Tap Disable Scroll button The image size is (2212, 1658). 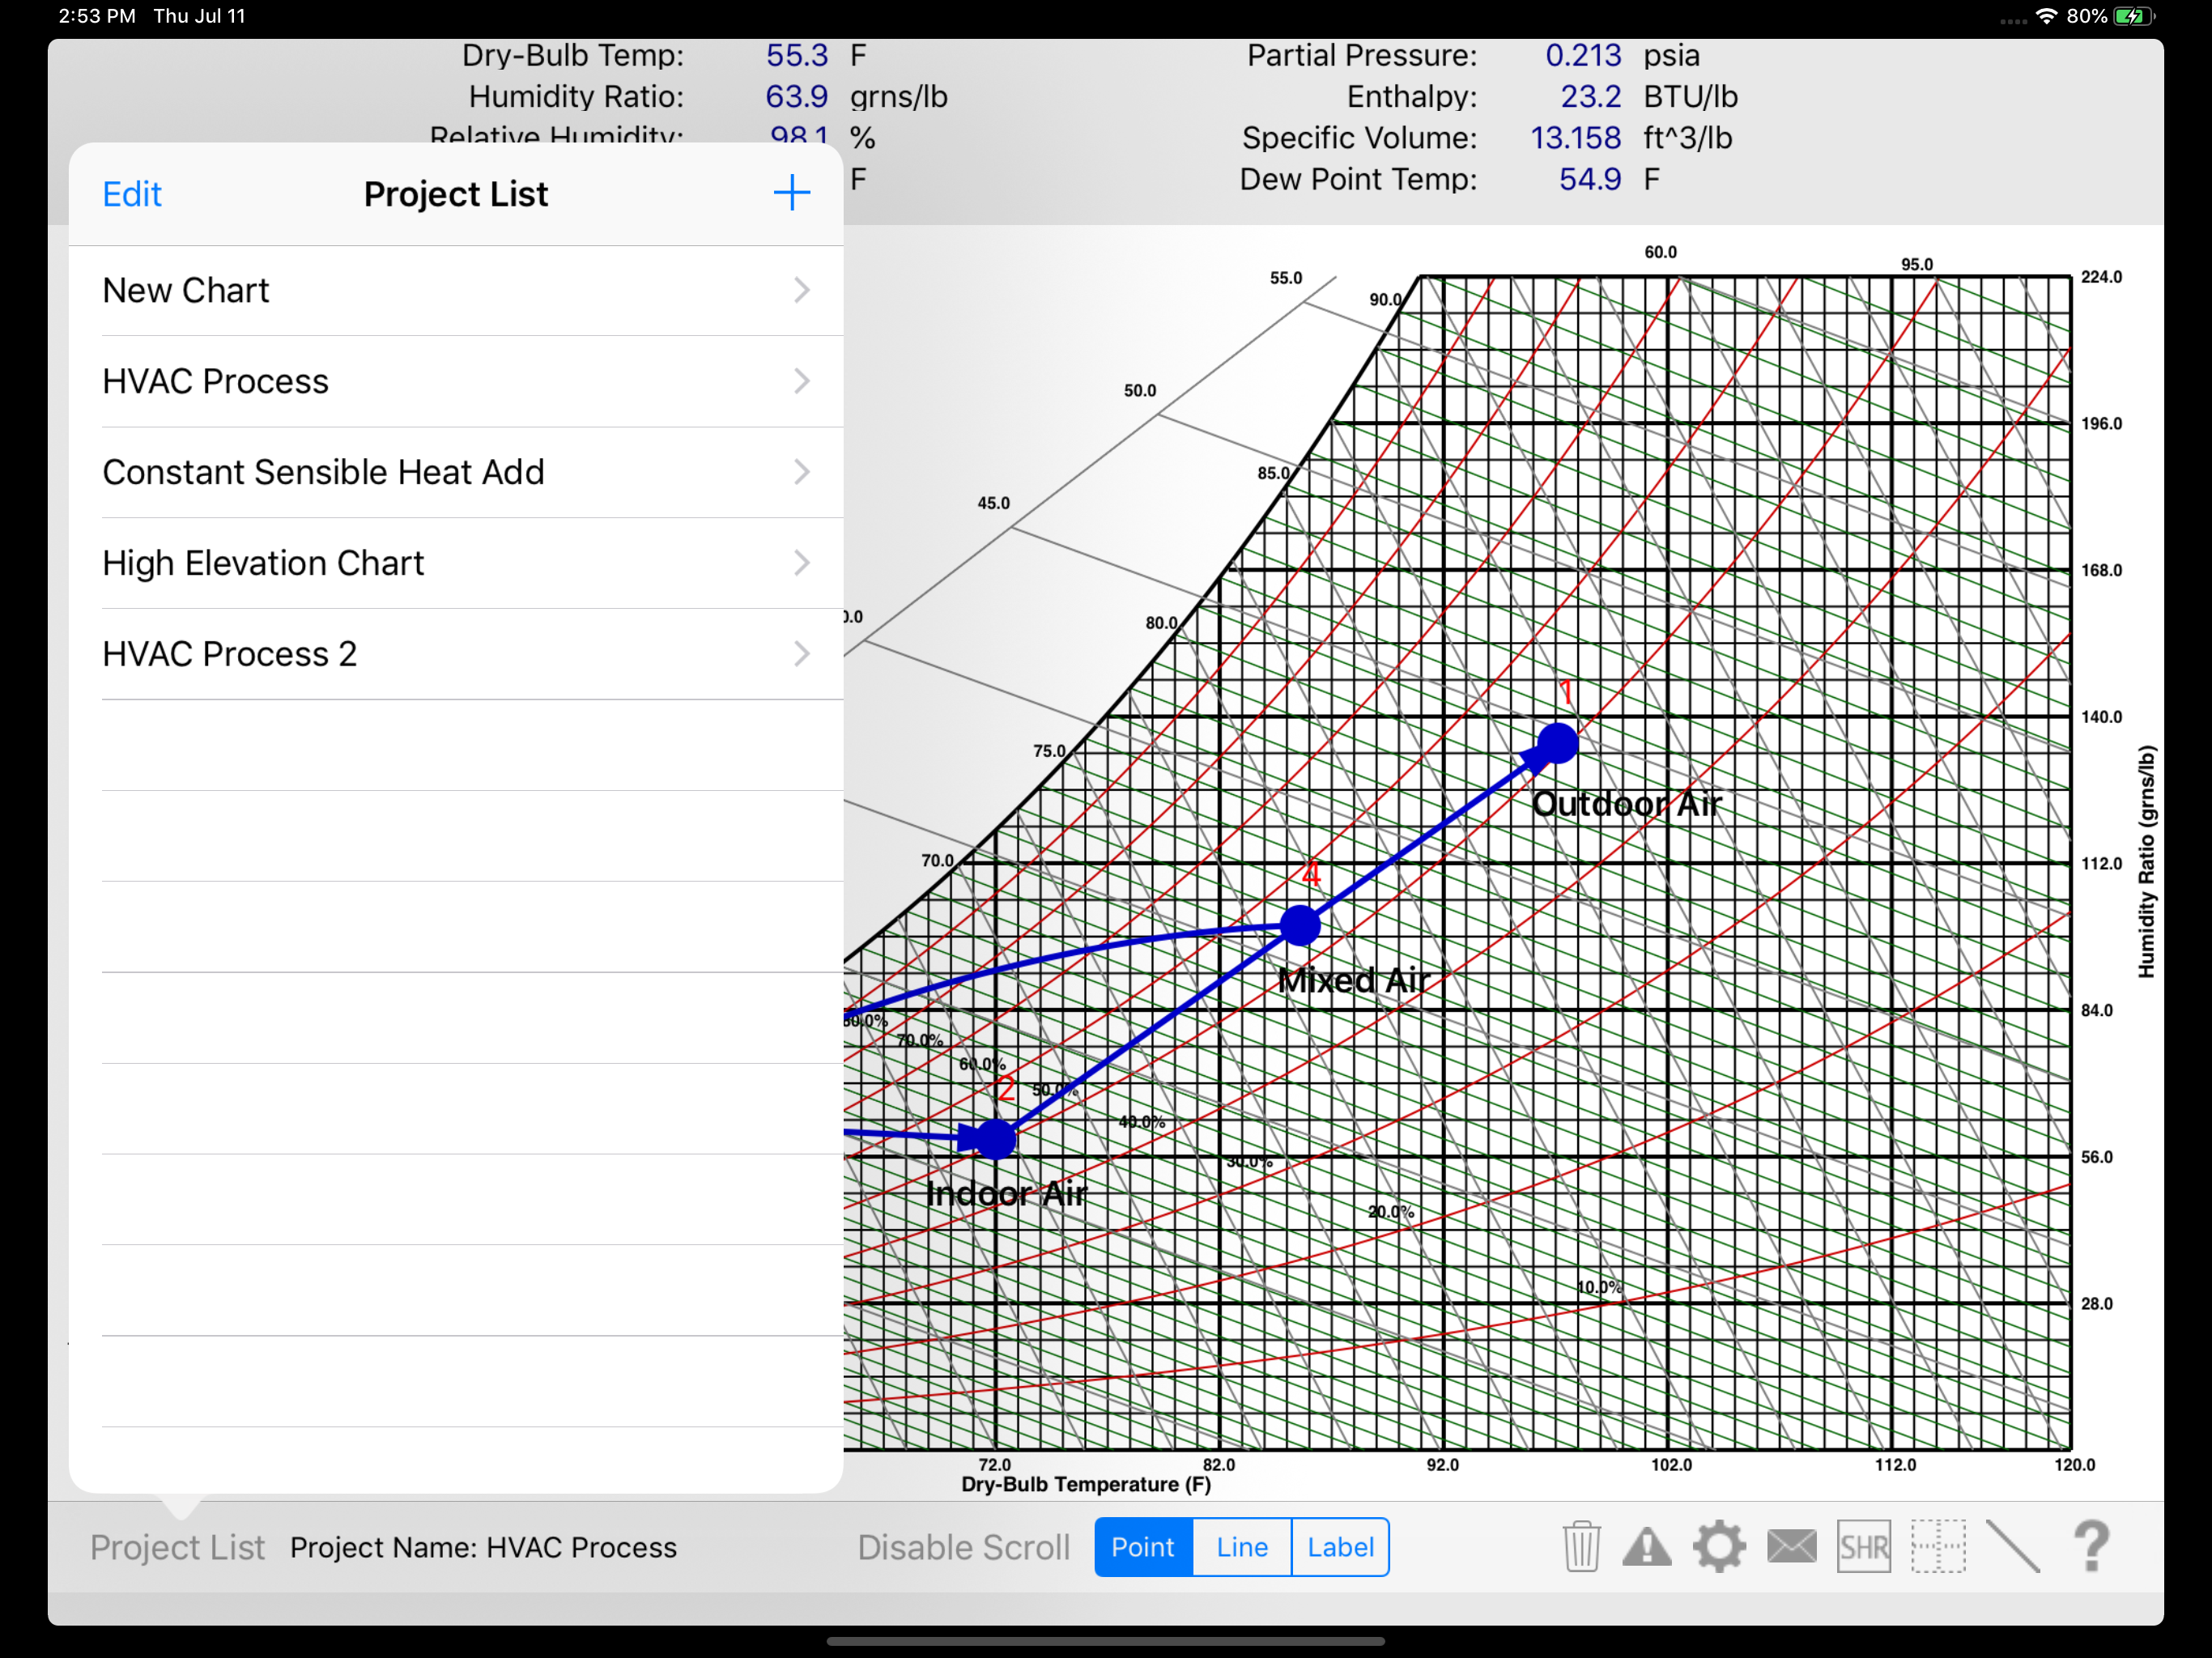pyautogui.click(x=963, y=1546)
